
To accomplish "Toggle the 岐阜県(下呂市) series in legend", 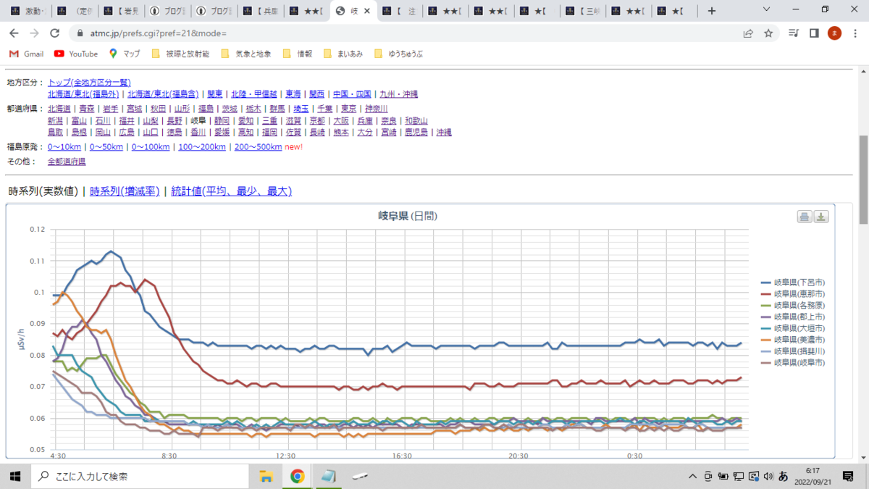I will 793,282.
